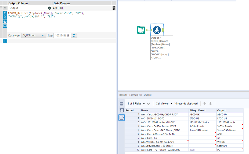249x154 pixels.
Task: Apply field selection checkmark in results
Action: click(149, 104)
